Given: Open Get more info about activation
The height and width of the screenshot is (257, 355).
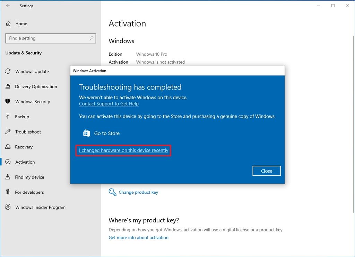Looking at the screenshot, I should point(138,238).
